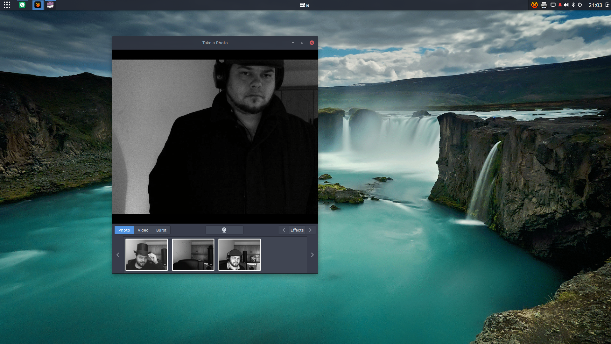
Task: Click the 21:03 clock
Action: [x=595, y=5]
